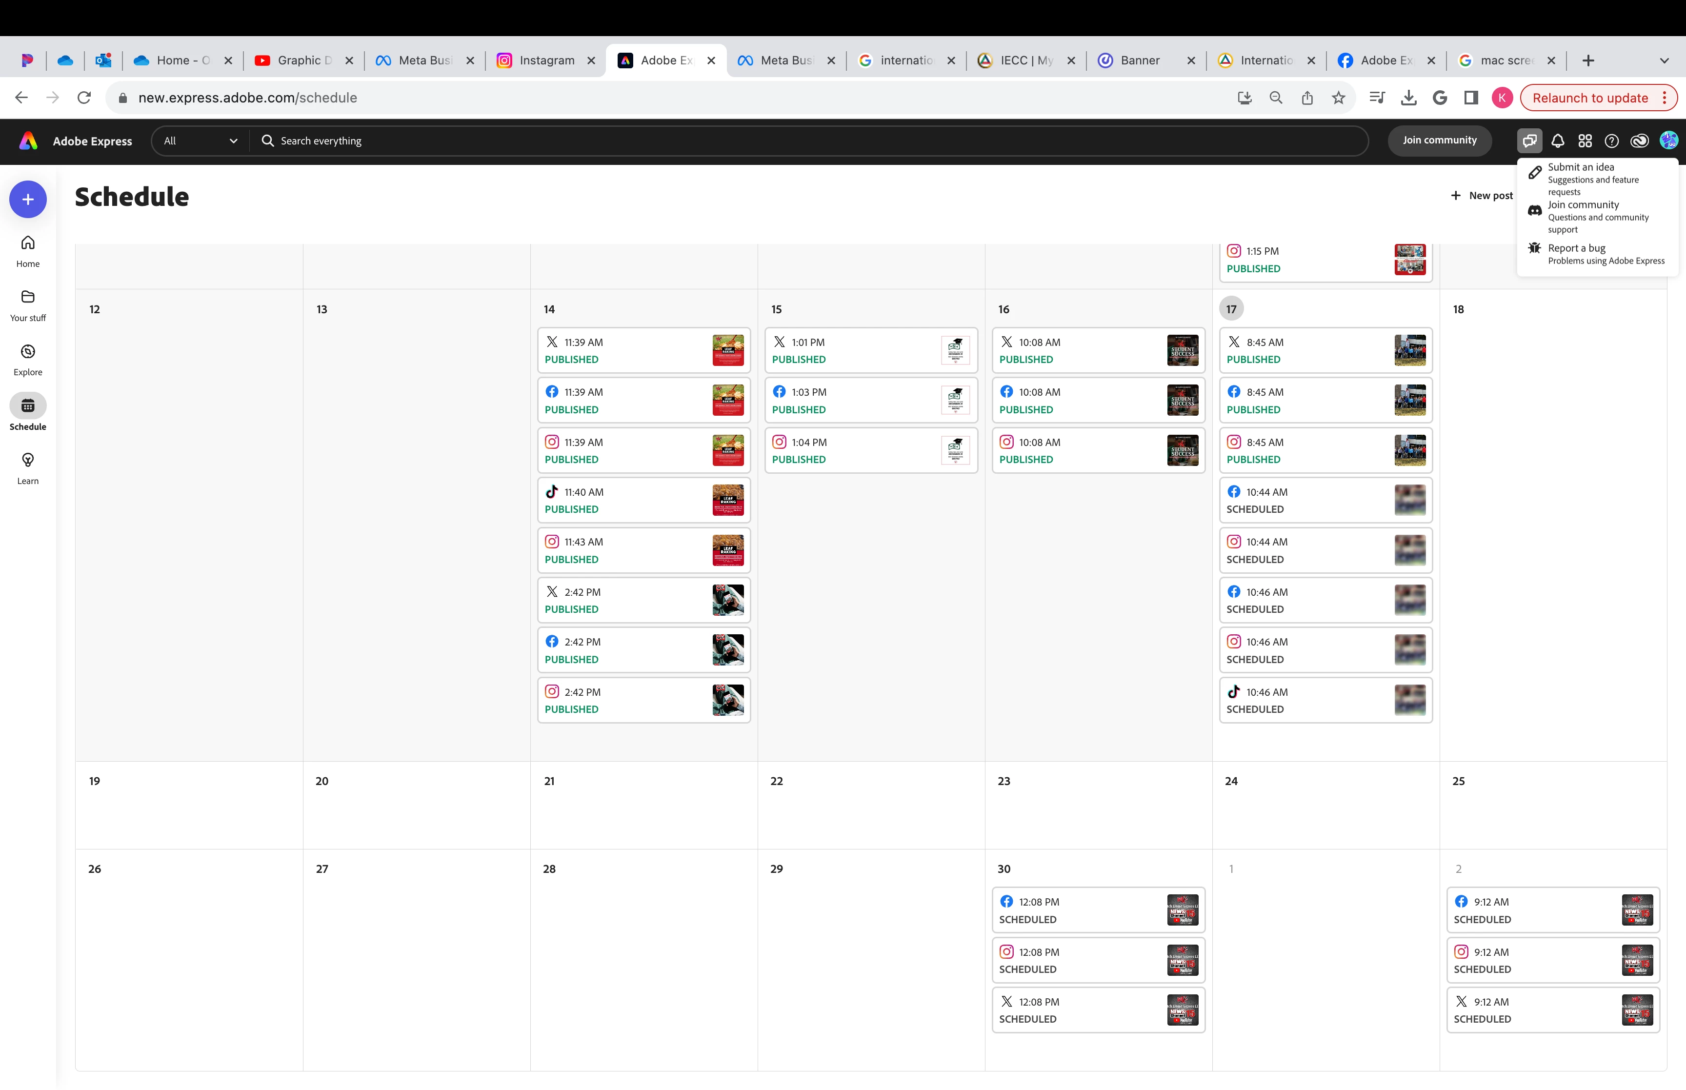Open the notifications bell icon
Image resolution: width=1686 pixels, height=1090 pixels.
pyautogui.click(x=1557, y=141)
